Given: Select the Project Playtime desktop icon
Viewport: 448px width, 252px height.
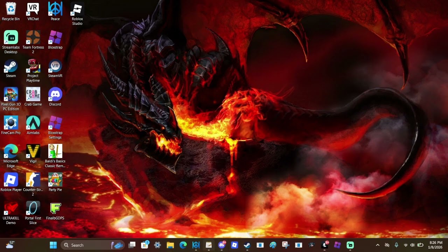Looking at the screenshot, I should (x=33, y=71).
